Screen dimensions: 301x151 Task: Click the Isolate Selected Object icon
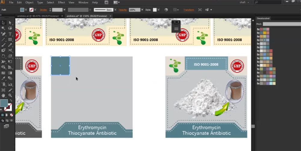200,10
